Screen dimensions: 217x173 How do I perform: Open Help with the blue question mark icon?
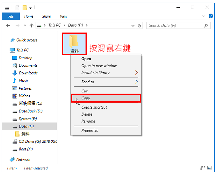click(211, 16)
